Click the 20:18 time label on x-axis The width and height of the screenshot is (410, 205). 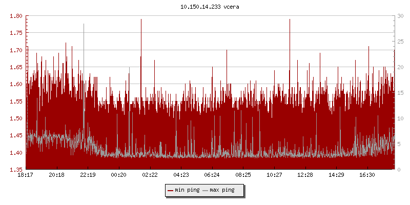pyautogui.click(x=57, y=175)
